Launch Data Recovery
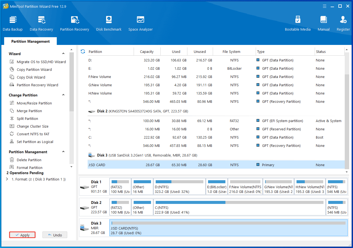 click(41, 23)
